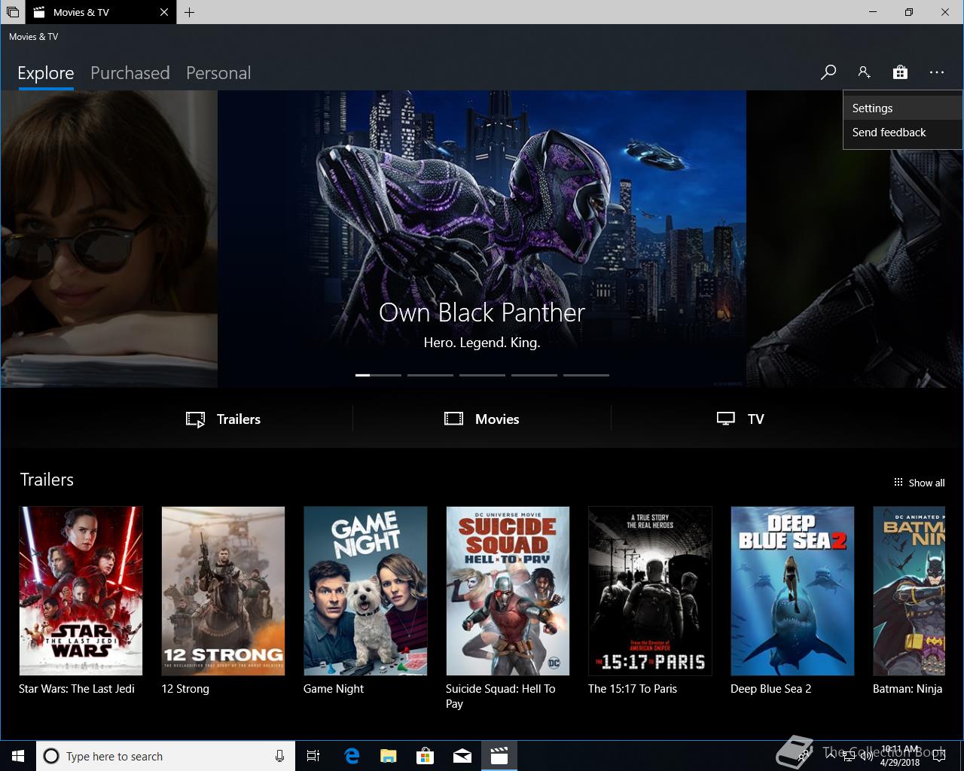This screenshot has height=771, width=964.
Task: Click the three-dot more options icon
Action: pyautogui.click(x=936, y=72)
